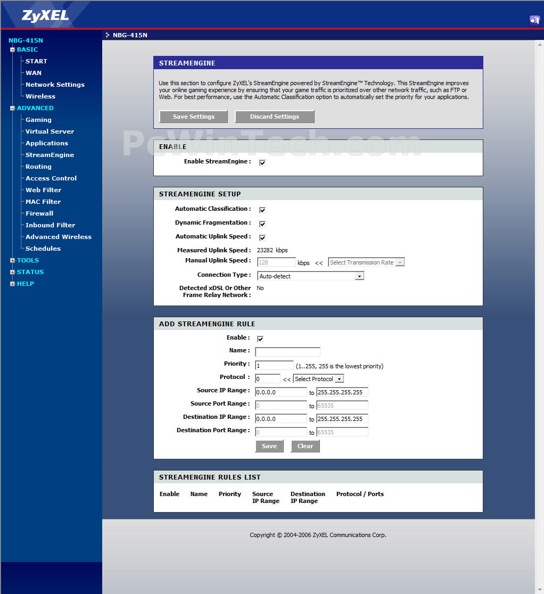Collapse the BASIC tree section
This screenshot has width=544, height=594.
[x=12, y=49]
